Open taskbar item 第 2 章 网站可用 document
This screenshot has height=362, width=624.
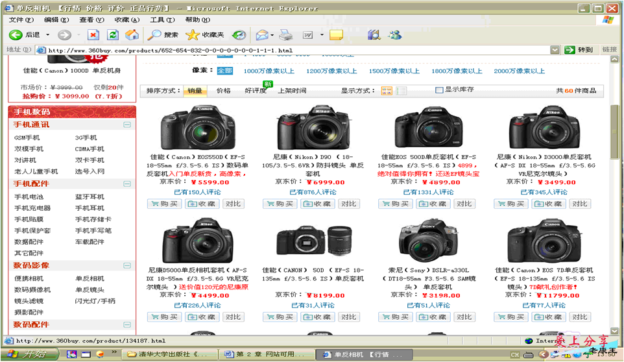coord(267,354)
